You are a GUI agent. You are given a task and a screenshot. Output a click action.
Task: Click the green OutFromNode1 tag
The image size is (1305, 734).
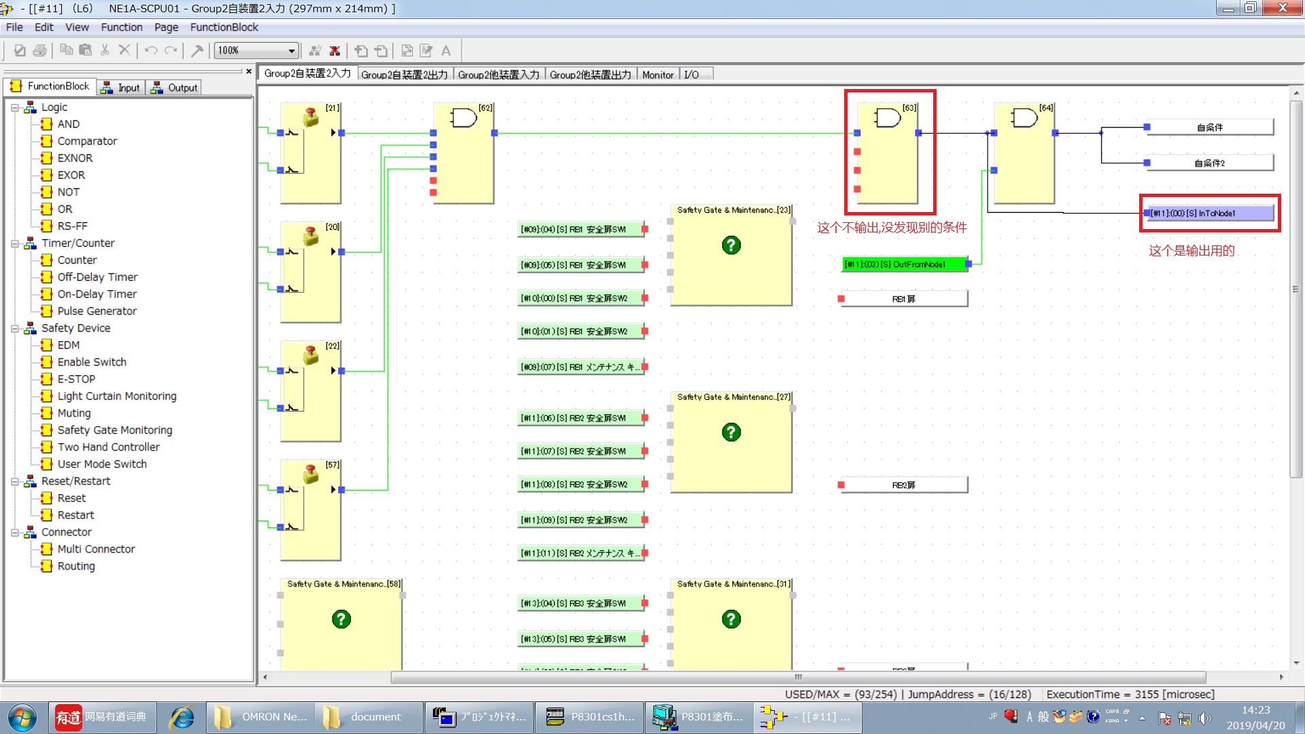(x=903, y=264)
